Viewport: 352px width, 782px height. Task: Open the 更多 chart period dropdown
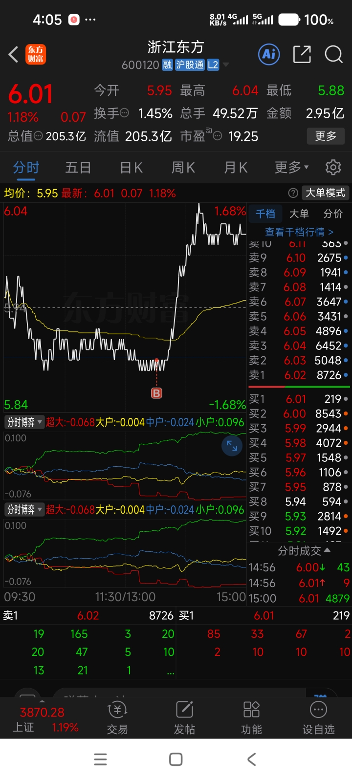click(x=292, y=168)
